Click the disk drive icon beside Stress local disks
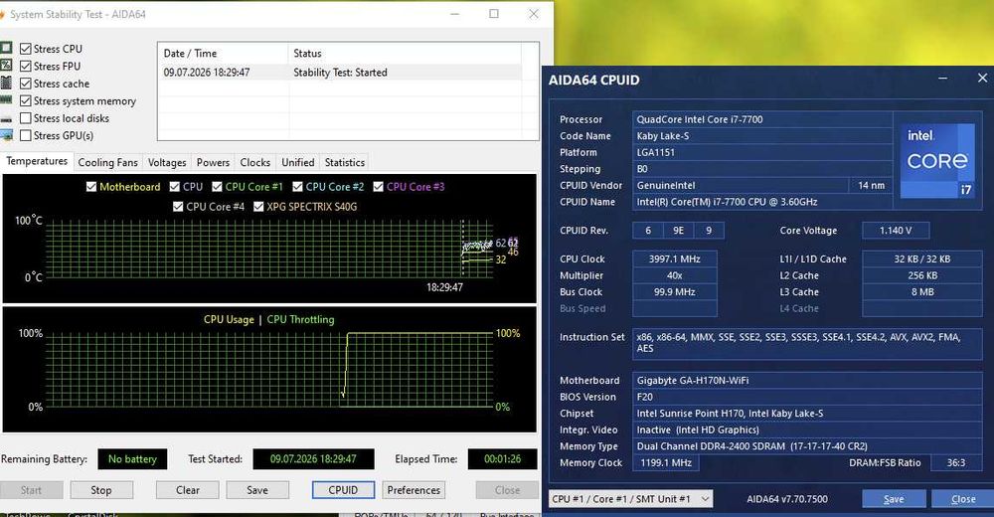Image resolution: width=994 pixels, height=517 pixels. tap(6, 118)
